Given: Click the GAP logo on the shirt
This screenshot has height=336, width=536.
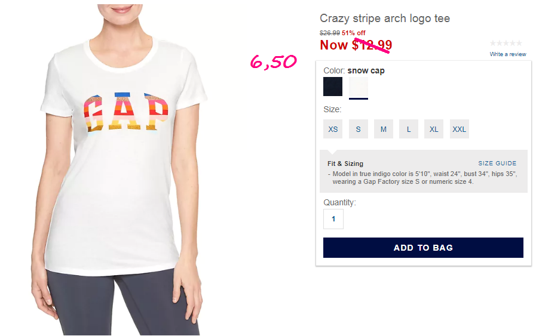Looking at the screenshot, I should [126, 112].
